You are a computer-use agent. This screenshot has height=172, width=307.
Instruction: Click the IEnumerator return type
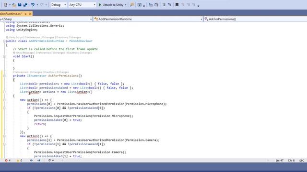(36, 75)
